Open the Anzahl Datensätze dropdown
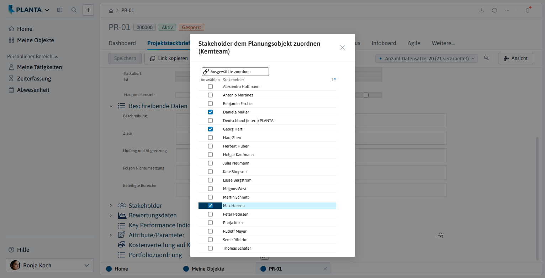 tap(427, 59)
